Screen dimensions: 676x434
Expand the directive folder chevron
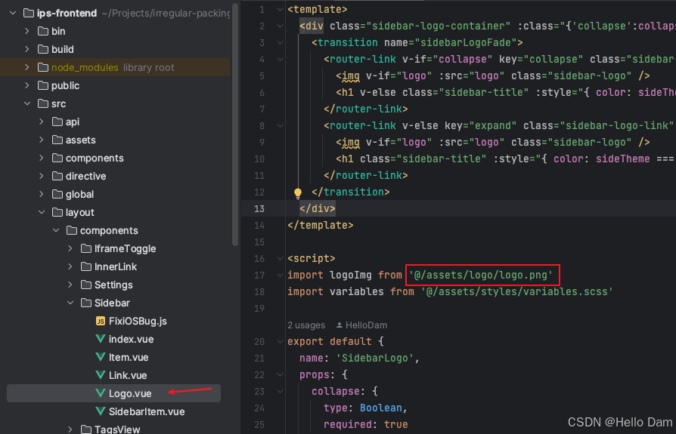(42, 176)
